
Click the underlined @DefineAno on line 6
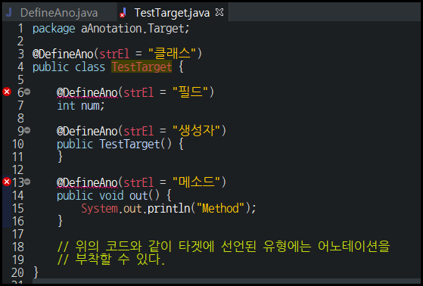88,92
